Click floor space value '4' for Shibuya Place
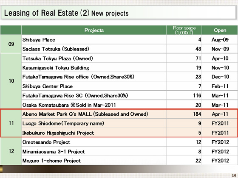Screen dimensions: 238x178 [x=200, y=40]
